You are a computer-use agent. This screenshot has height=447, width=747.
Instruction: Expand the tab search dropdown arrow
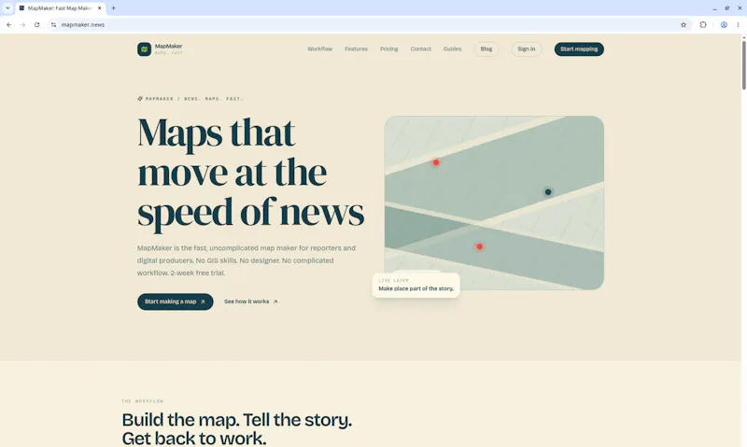(x=7, y=8)
